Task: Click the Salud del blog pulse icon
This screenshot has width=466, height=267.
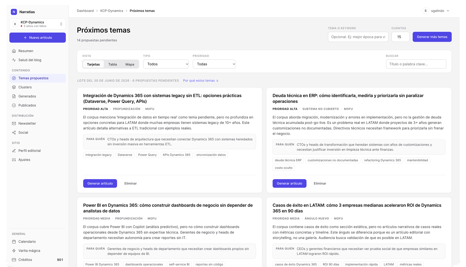Action: point(14,60)
